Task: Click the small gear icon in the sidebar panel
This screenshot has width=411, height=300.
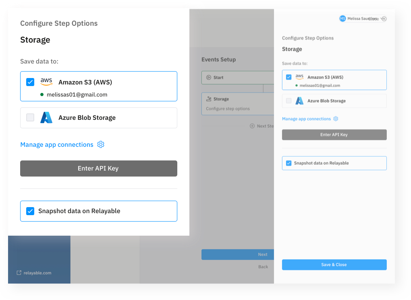Action: (x=336, y=119)
